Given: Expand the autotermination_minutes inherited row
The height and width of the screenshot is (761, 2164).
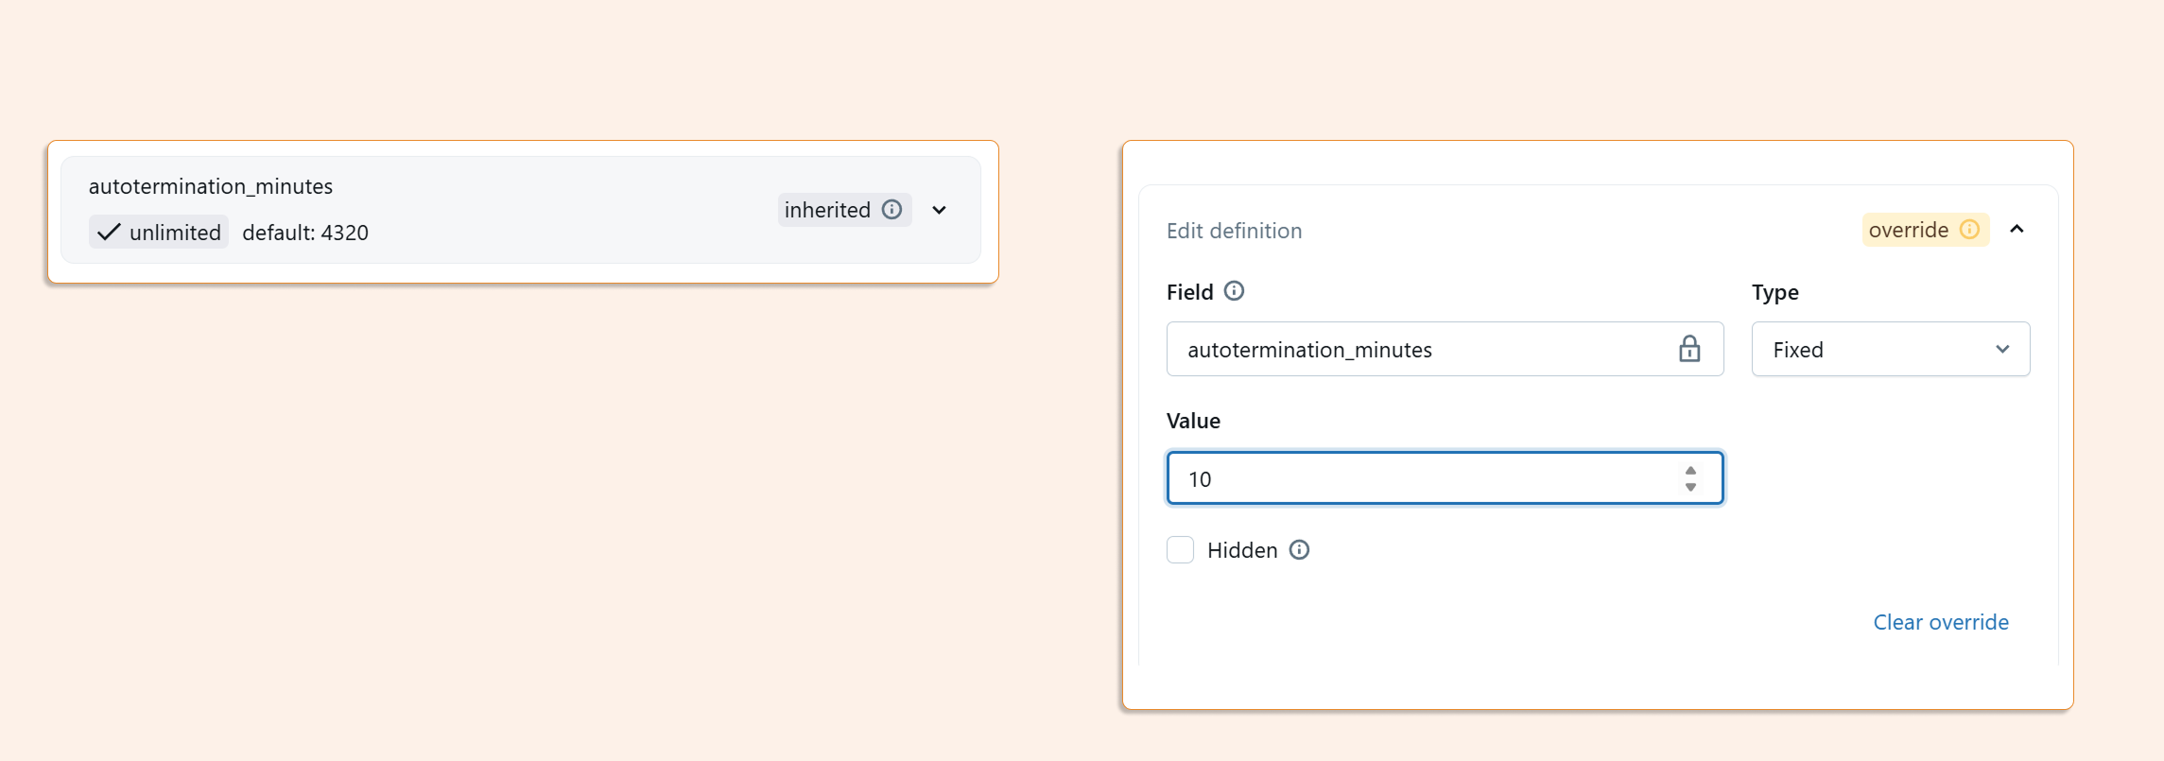Looking at the screenshot, I should [939, 210].
